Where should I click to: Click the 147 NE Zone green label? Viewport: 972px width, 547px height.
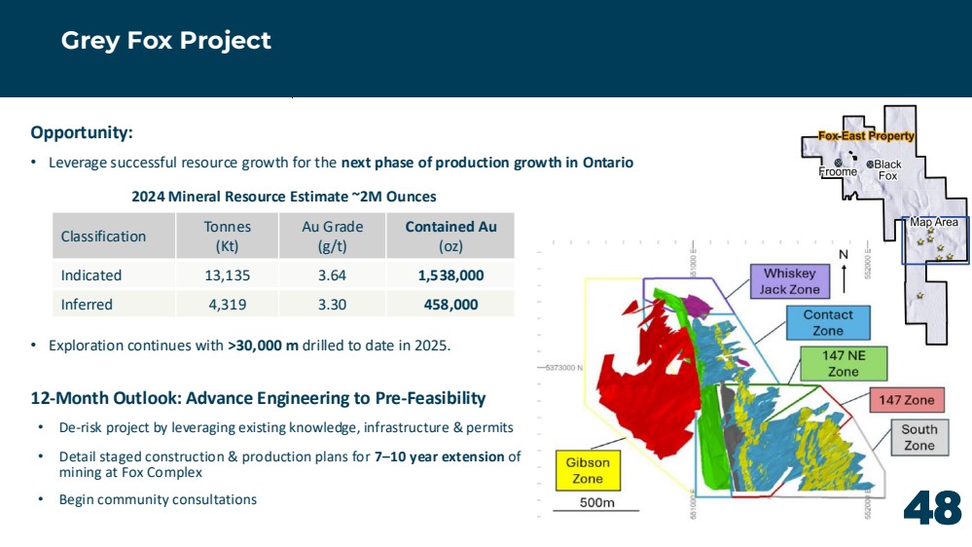coord(843,363)
